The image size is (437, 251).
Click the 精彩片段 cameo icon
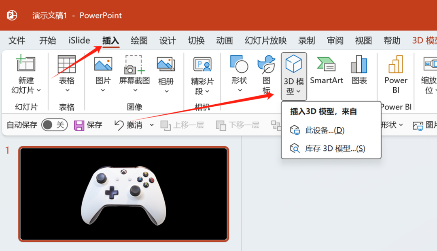point(202,64)
